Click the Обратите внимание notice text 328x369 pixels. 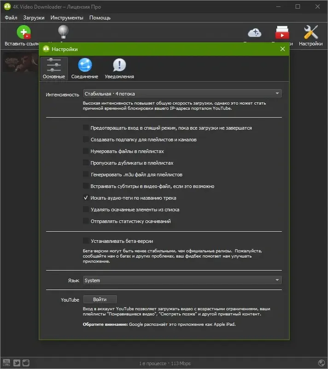[x=159, y=324]
